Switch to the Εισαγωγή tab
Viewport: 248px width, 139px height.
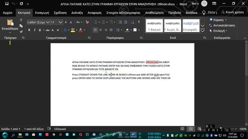[42, 13]
